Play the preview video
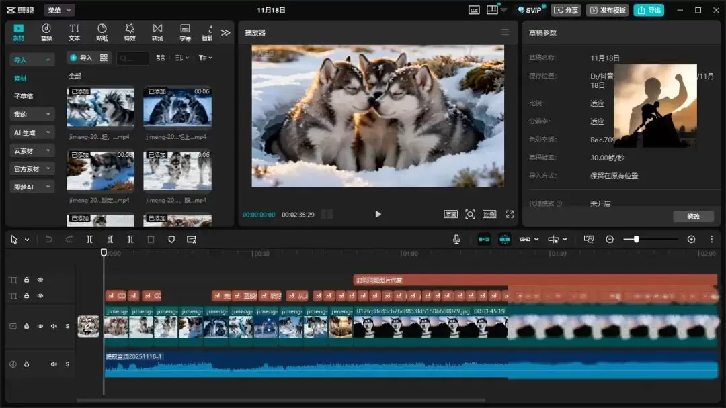Image resolution: width=726 pixels, height=408 pixels. tap(378, 214)
